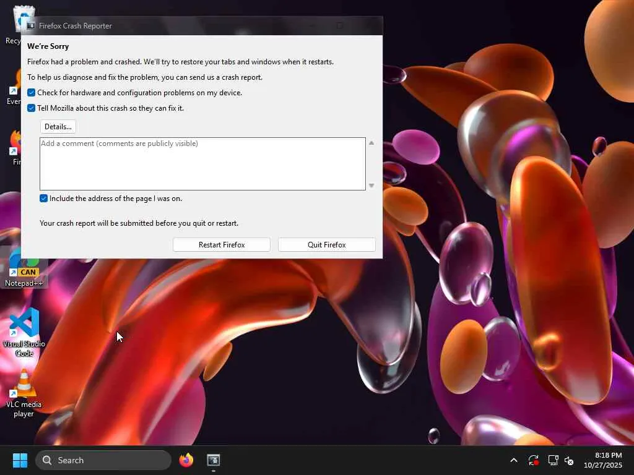This screenshot has width=634, height=475.
Task: Focus the Add a comment text box
Action: coord(202,163)
